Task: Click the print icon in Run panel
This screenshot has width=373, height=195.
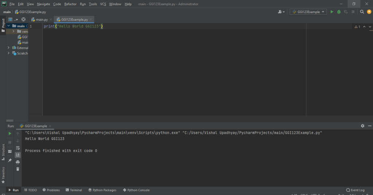Action: point(18,162)
